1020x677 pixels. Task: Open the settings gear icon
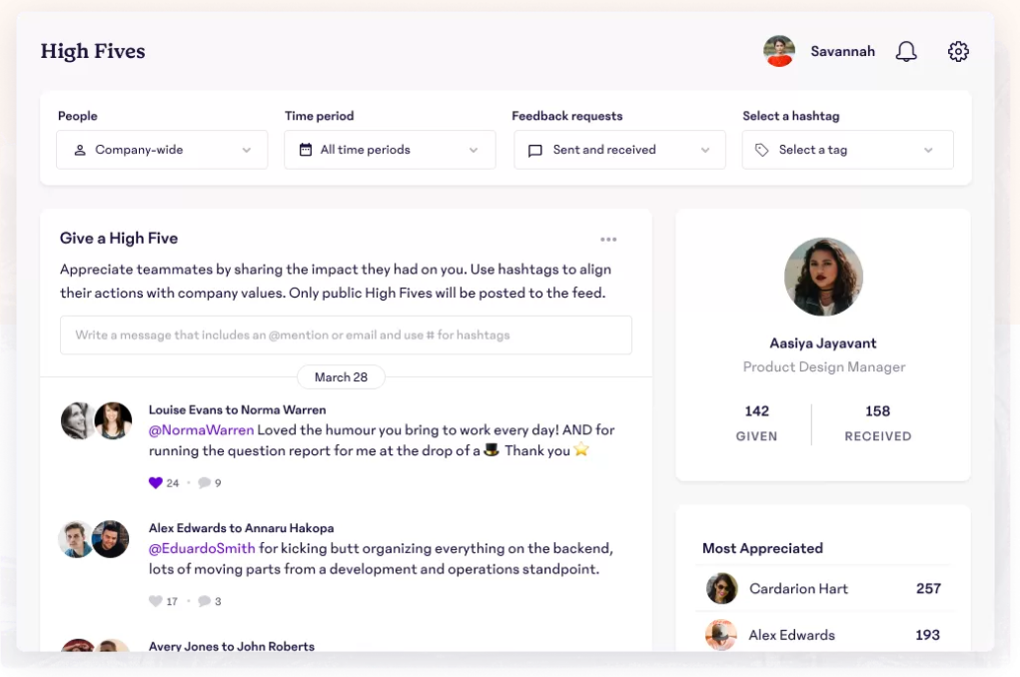click(958, 52)
